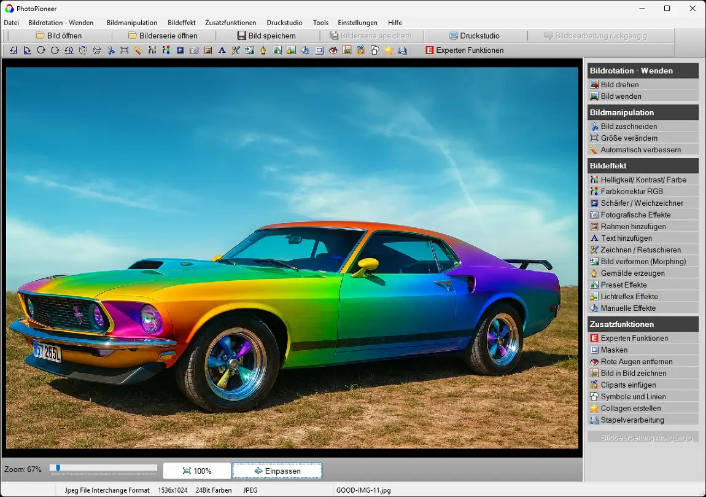Open the Einstellungen menu
Screen dimensions: 706x497
[x=357, y=23]
